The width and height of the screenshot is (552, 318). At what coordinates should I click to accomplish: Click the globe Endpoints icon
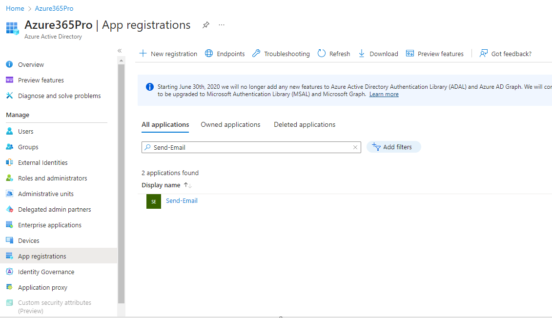(209, 54)
